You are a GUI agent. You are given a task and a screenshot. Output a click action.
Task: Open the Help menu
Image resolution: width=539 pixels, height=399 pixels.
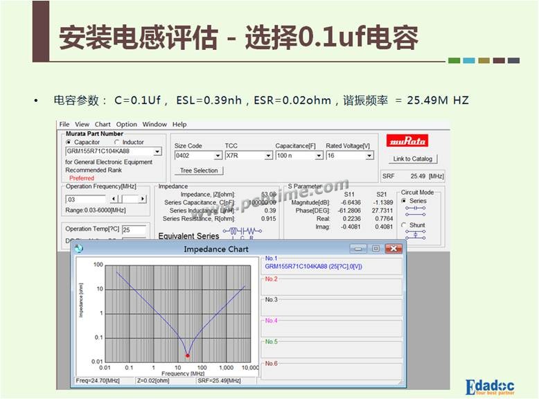(x=179, y=125)
